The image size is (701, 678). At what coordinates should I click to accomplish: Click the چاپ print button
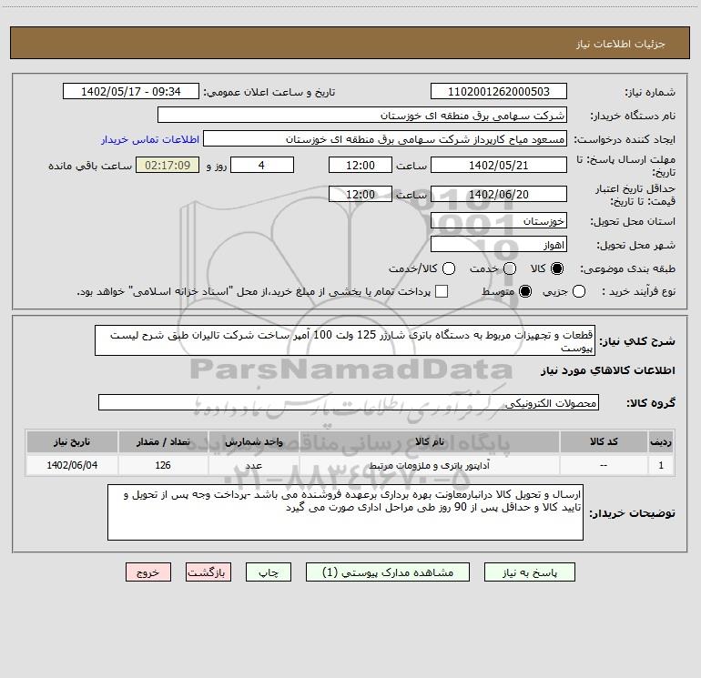tap(269, 572)
